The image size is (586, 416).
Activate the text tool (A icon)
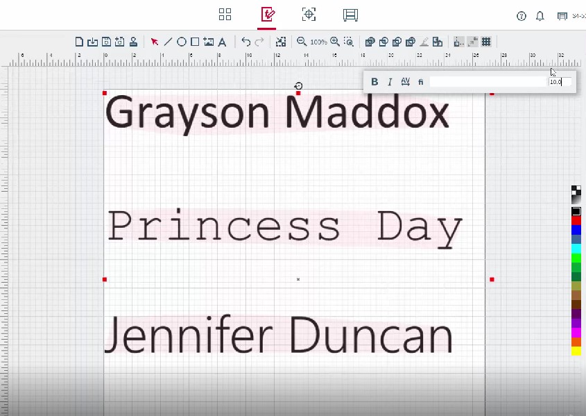click(222, 42)
